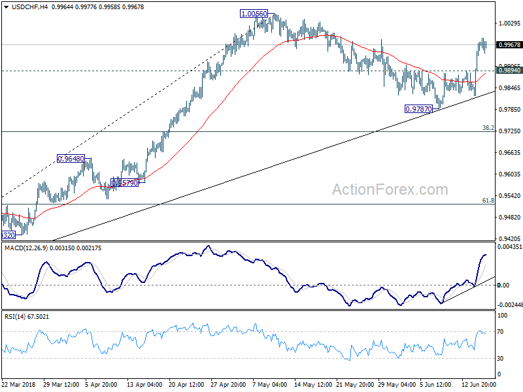Viewport: 523px width, 392px height.
Task: Click the RSI 30 level scale label
Action: pyautogui.click(x=500, y=359)
